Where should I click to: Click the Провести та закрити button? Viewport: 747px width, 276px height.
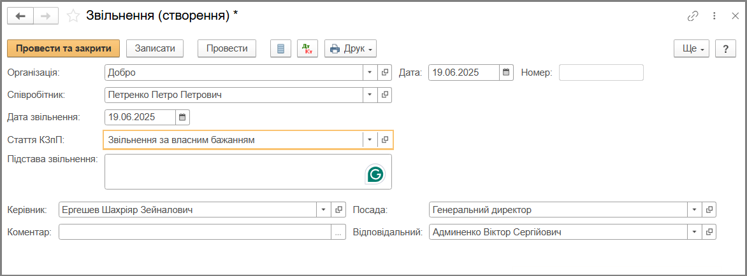(63, 48)
